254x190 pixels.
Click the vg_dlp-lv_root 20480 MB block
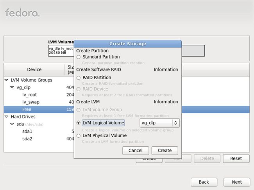[x=61, y=51]
